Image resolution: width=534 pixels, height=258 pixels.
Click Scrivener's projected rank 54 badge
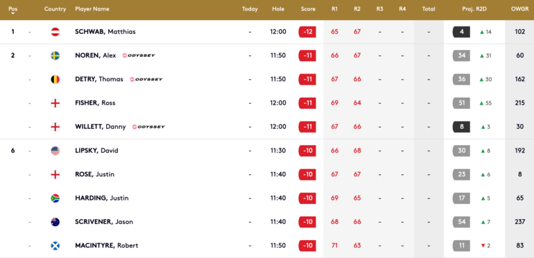click(x=461, y=222)
